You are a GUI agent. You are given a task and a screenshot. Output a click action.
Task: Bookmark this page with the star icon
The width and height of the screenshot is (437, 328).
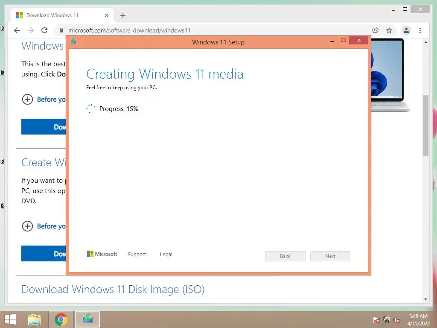(x=389, y=30)
